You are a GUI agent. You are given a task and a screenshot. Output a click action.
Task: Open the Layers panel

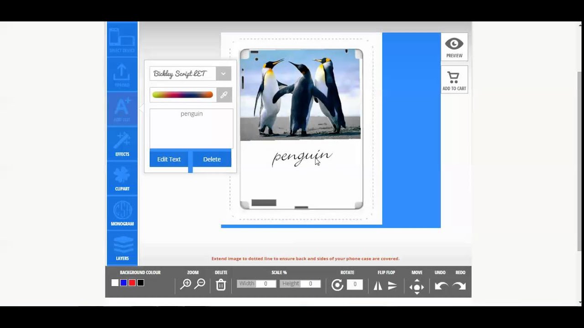[x=122, y=248]
